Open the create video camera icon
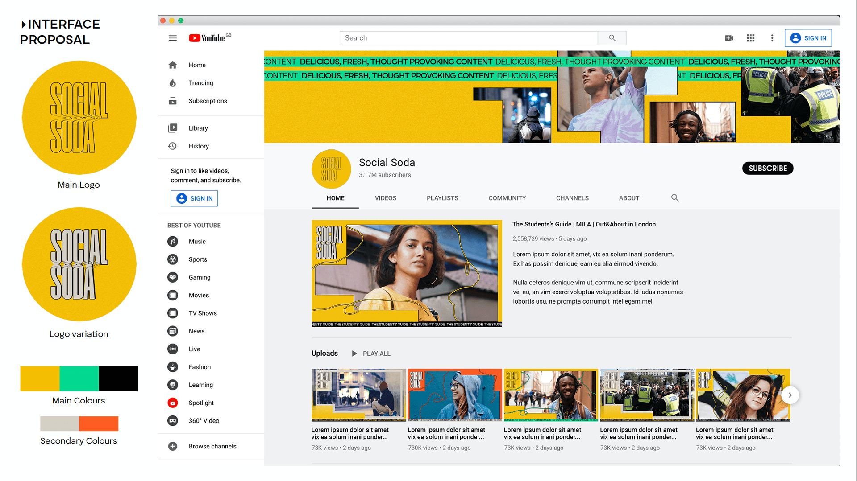The height and width of the screenshot is (481, 857). [729, 38]
